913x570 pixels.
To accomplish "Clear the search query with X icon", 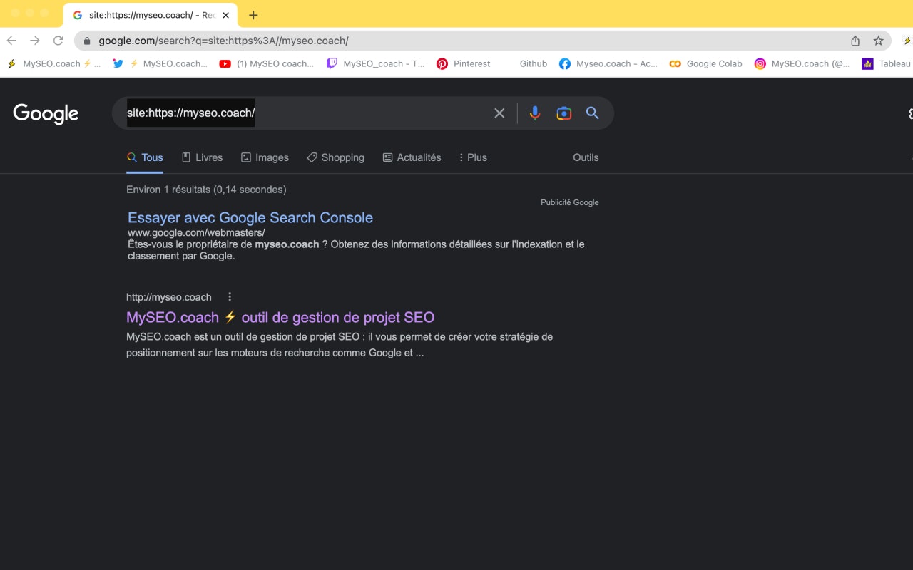I will click(x=499, y=113).
